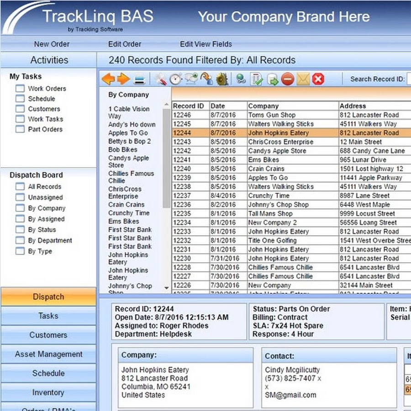Check the By Type checkbox
The width and height of the screenshot is (411, 411).
(x=20, y=251)
